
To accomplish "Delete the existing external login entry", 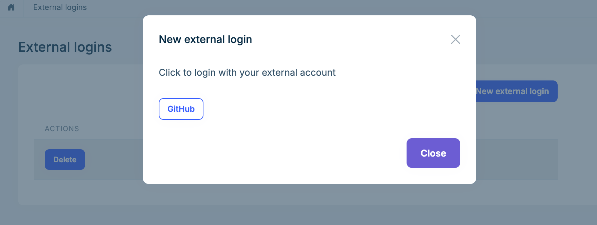I will (x=65, y=160).
